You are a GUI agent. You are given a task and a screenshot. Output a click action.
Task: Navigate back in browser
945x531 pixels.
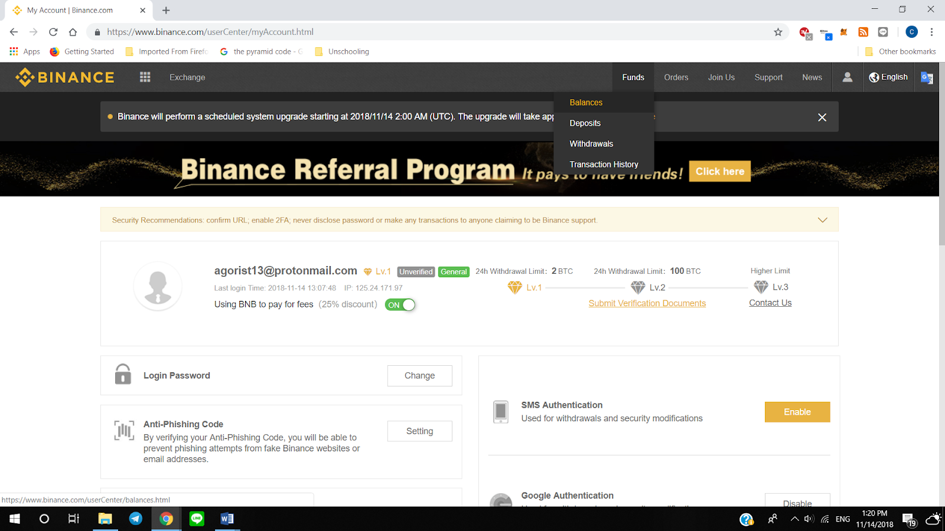pyautogui.click(x=14, y=32)
